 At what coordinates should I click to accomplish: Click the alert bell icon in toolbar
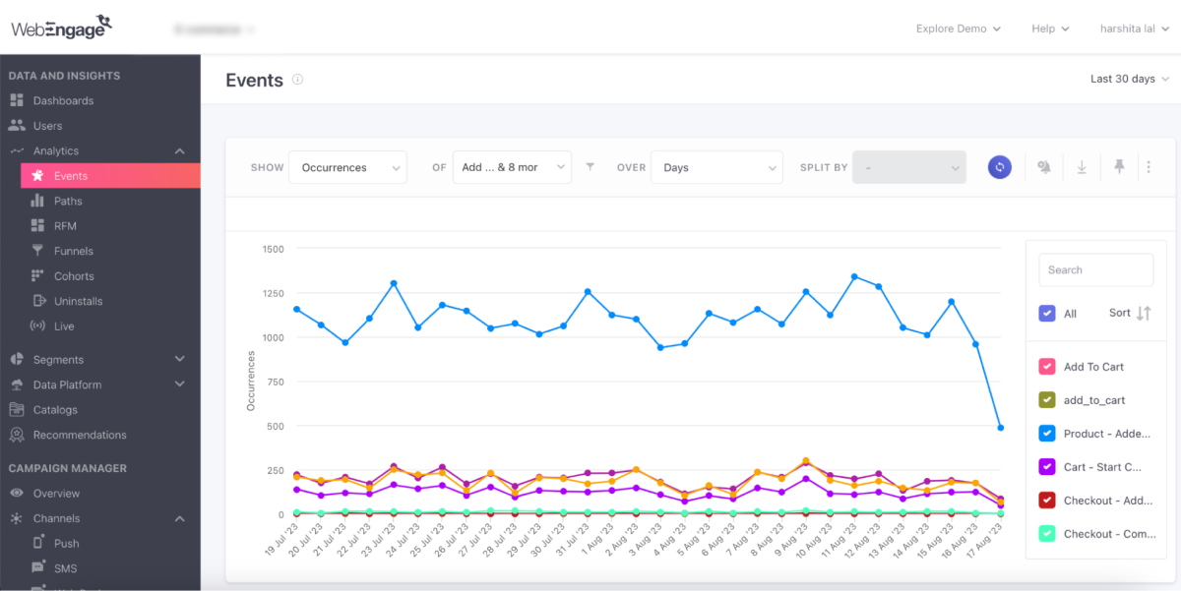[x=1044, y=167]
